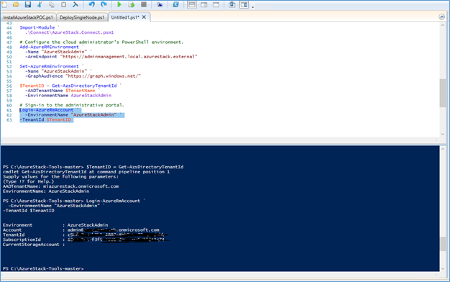Click the ArmEndpoint URL string
450x282 pixels.
pos(129,57)
